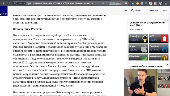Bookmark this page with the bookmark icon
The width and height of the screenshot is (170, 96).
click(x=126, y=3)
